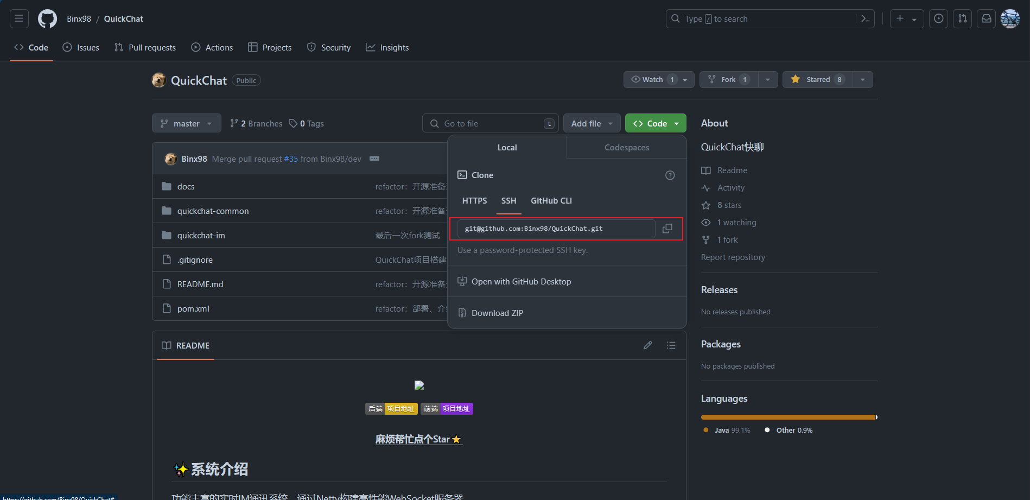Switch to the Codespaces tab in popup
The height and width of the screenshot is (500, 1030).
(x=627, y=147)
